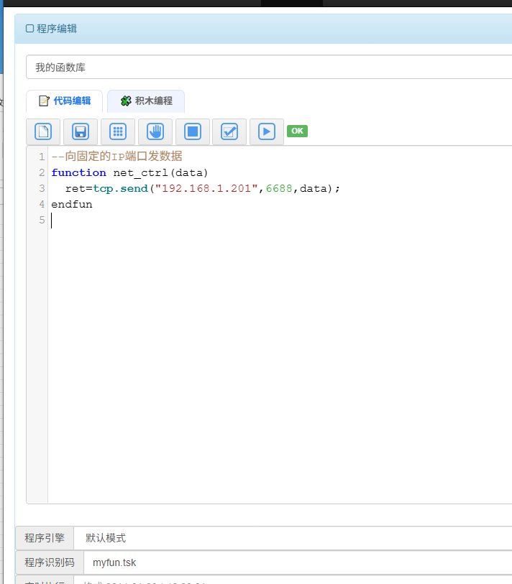Click the 我的函数库 name input field

[x=269, y=67]
